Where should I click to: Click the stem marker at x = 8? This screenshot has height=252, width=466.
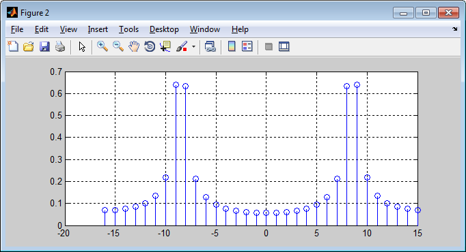click(x=347, y=86)
